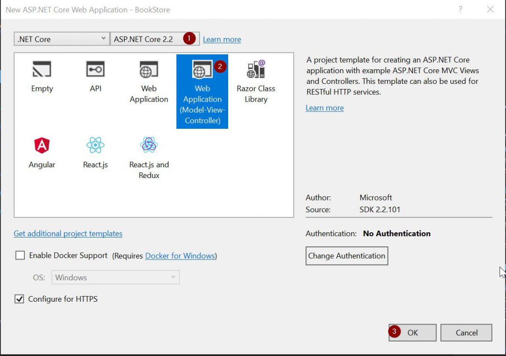Select Web Application (Model-View-Controller) template
This screenshot has width=506, height=356.
point(202,91)
